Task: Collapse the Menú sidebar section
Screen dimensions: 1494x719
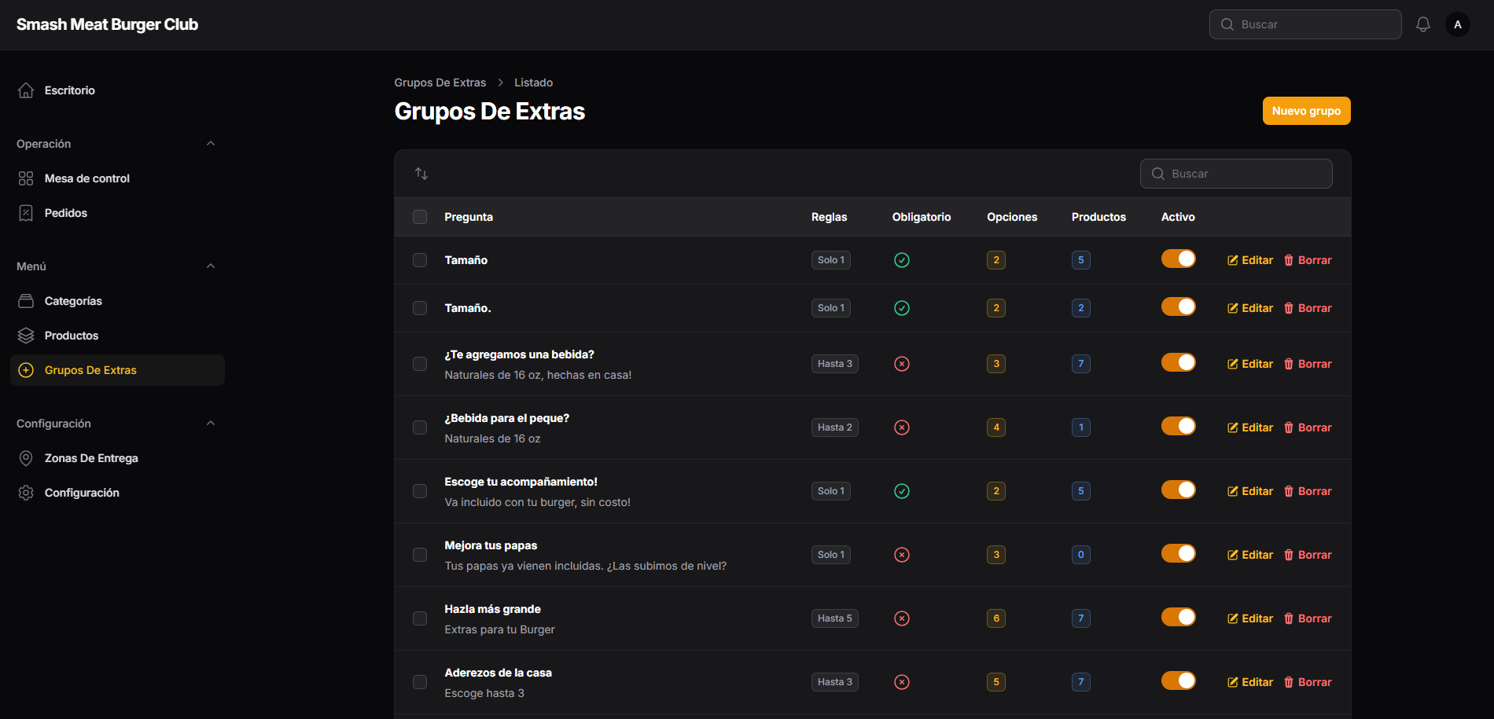Action: click(211, 266)
